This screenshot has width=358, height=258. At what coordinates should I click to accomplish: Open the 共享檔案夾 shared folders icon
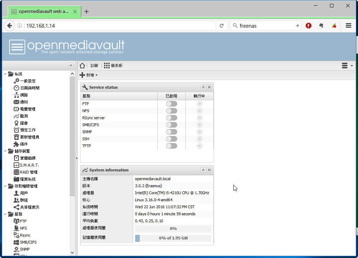[x=16, y=207]
